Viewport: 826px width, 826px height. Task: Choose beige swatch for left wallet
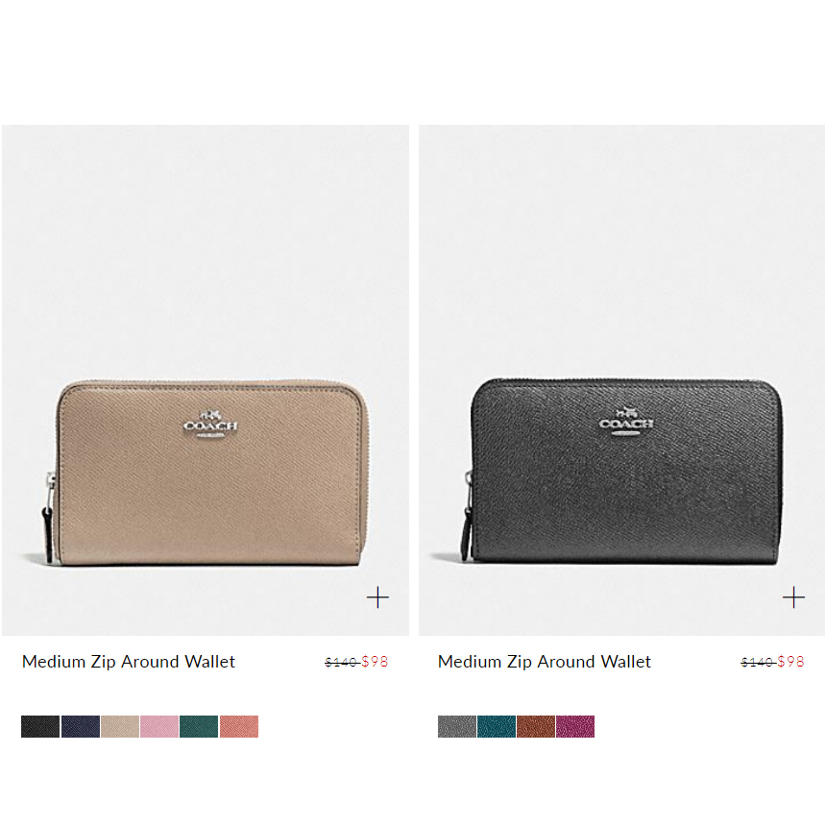(x=120, y=726)
